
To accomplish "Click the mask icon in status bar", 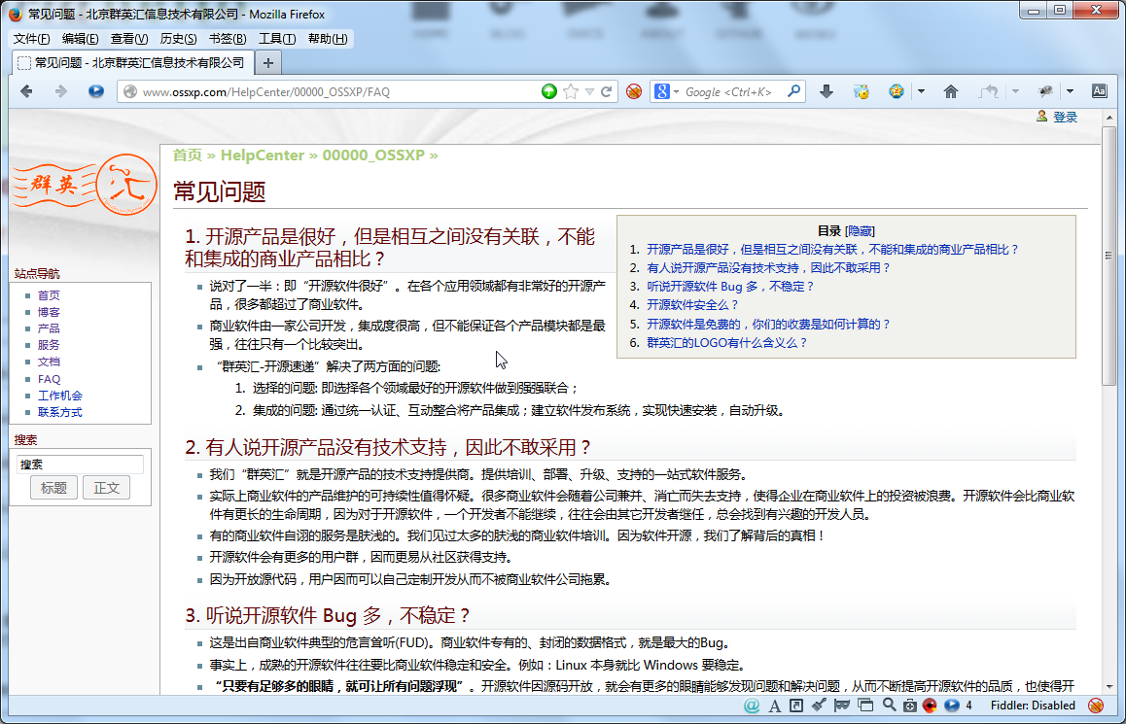I will [x=842, y=706].
